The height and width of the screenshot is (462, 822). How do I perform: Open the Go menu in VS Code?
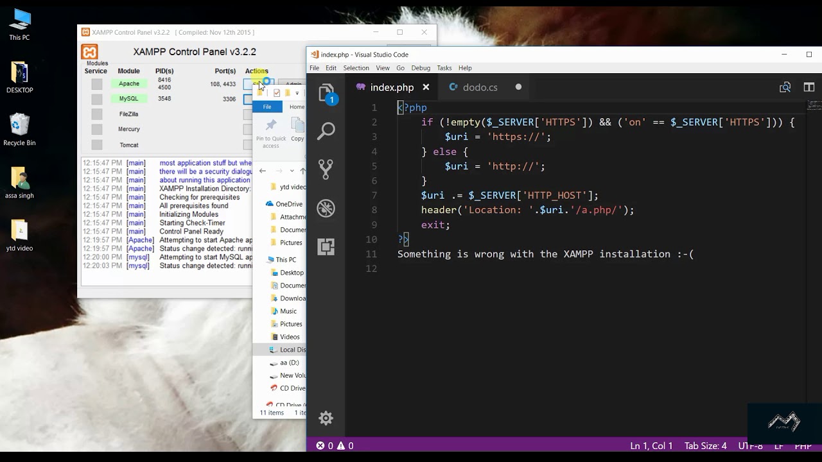[x=400, y=68]
